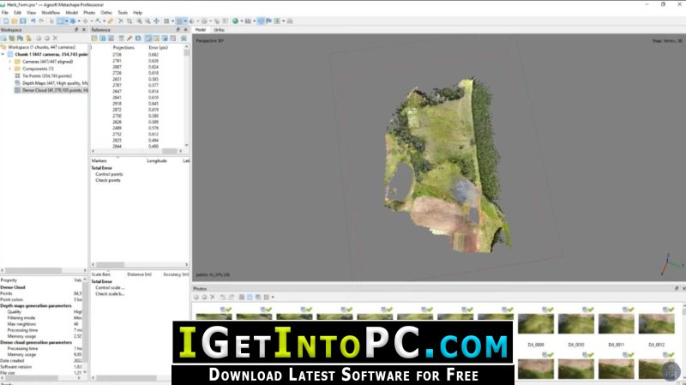Click the DJI_0010 photo thumbnail
Image resolution: width=686 pixels, height=385 pixels.
(575, 324)
